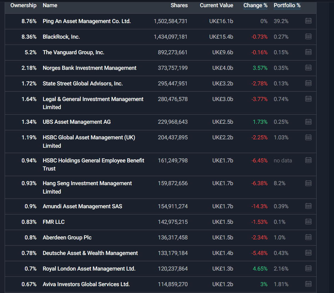Open Norges Bank row calendar icon
Image resolution: width=334 pixels, height=293 pixels.
coord(308,68)
